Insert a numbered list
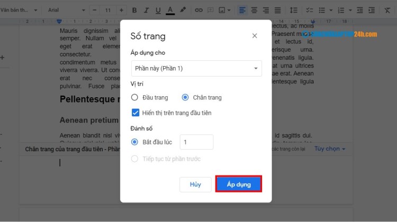Screen dimensions: 397x222 pos(341,10)
